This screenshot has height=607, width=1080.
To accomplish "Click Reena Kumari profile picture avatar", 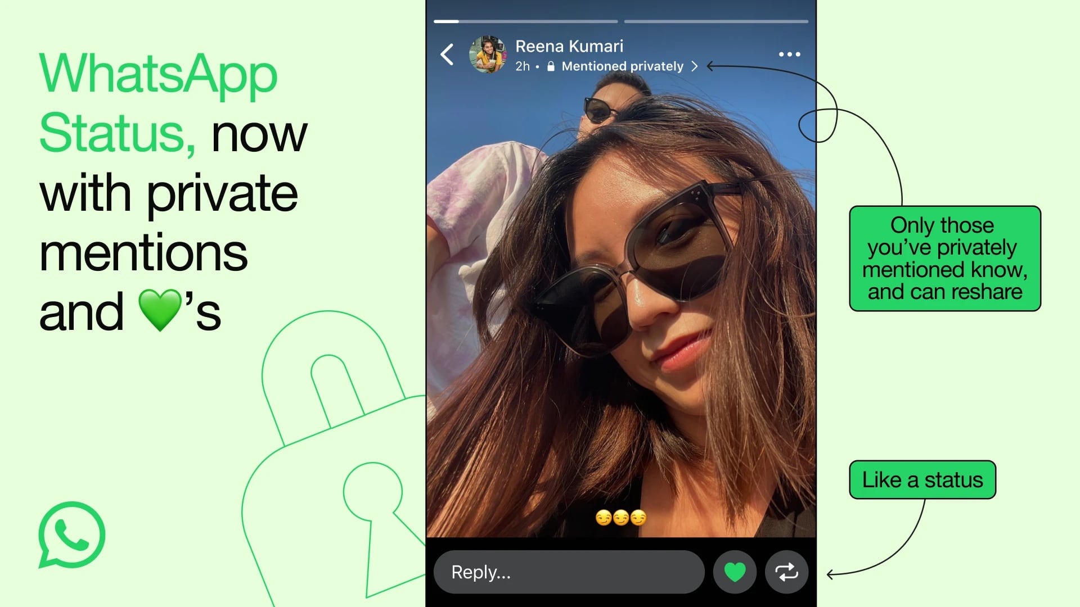I will [487, 55].
